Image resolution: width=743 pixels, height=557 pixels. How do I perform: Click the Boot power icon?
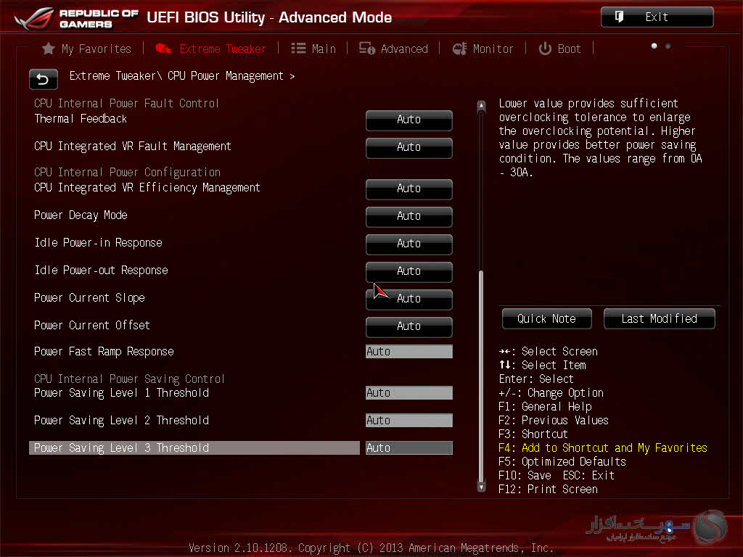point(545,49)
